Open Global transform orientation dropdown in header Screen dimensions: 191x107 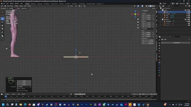click(x=71, y=6)
